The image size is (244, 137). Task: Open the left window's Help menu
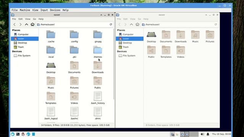pyautogui.click(x=41, y=19)
